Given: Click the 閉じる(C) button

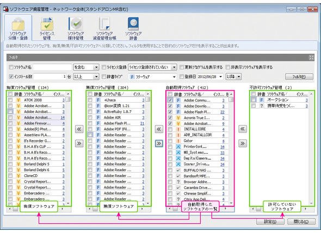Looking at the screenshot, I should point(301,222).
